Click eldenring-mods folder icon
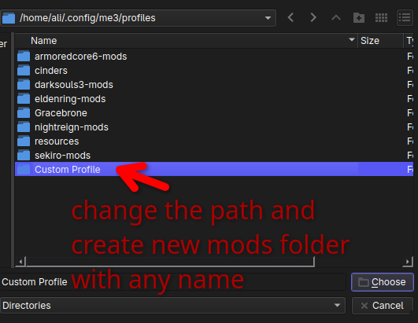 (24, 99)
